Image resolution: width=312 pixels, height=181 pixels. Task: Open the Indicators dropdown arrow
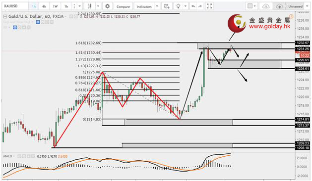coord(157,6)
